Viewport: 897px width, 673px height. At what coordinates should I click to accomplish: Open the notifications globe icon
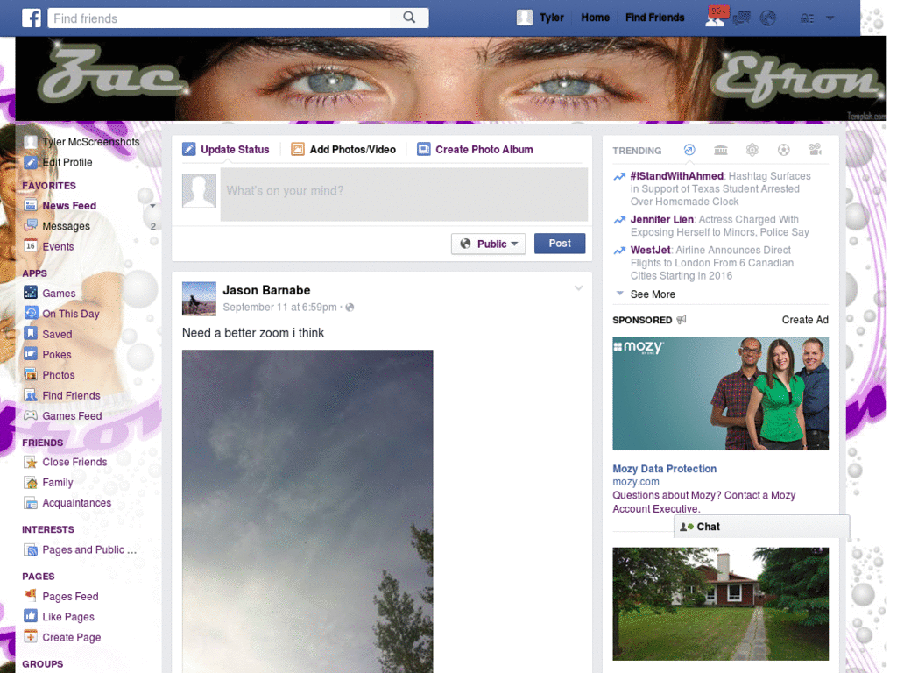[767, 18]
